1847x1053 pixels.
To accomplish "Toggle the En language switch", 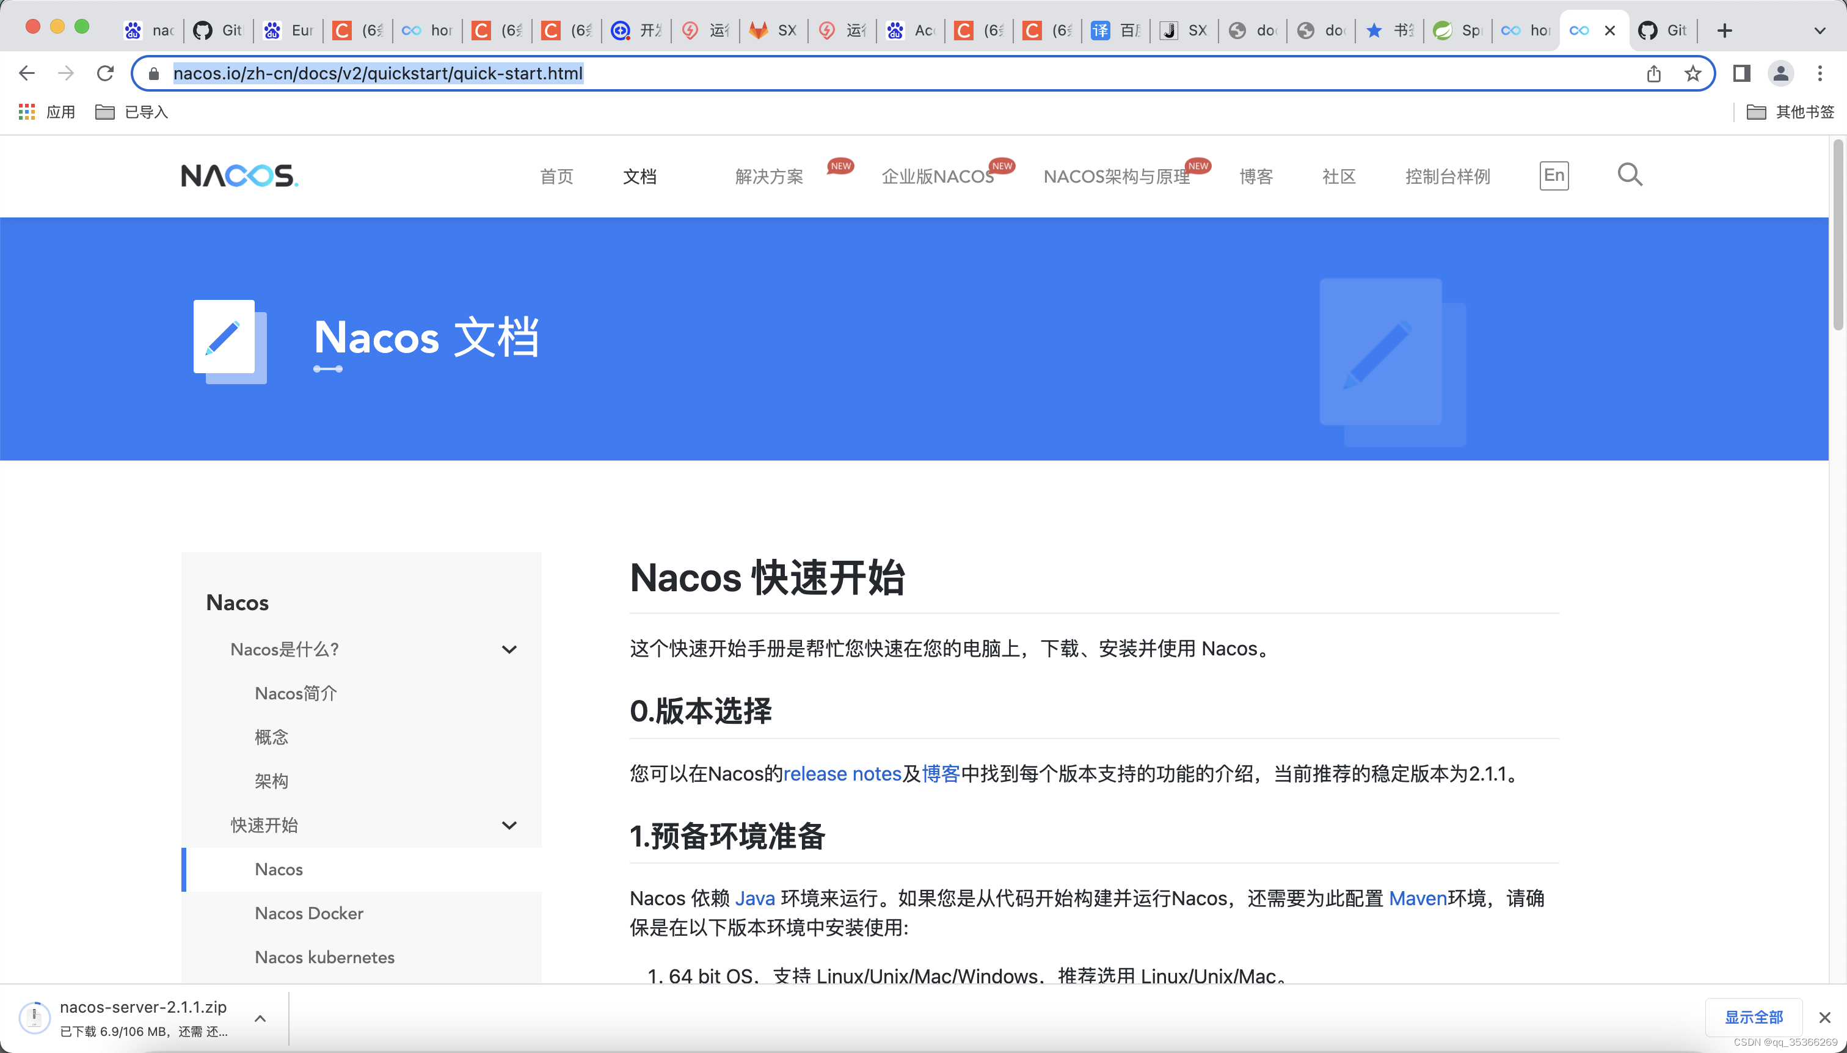I will click(x=1553, y=175).
